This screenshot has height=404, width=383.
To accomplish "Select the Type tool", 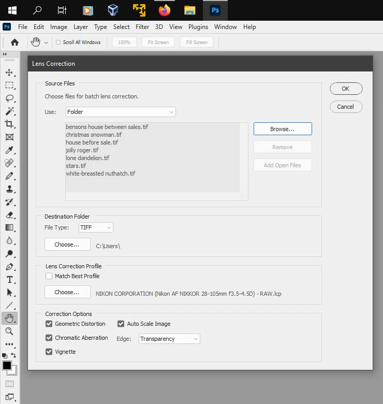I will [x=9, y=280].
